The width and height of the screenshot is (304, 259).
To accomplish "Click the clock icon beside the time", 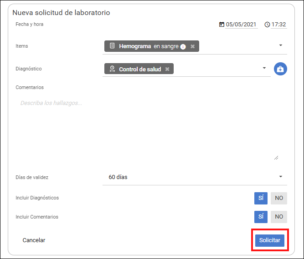I will 267,25.
